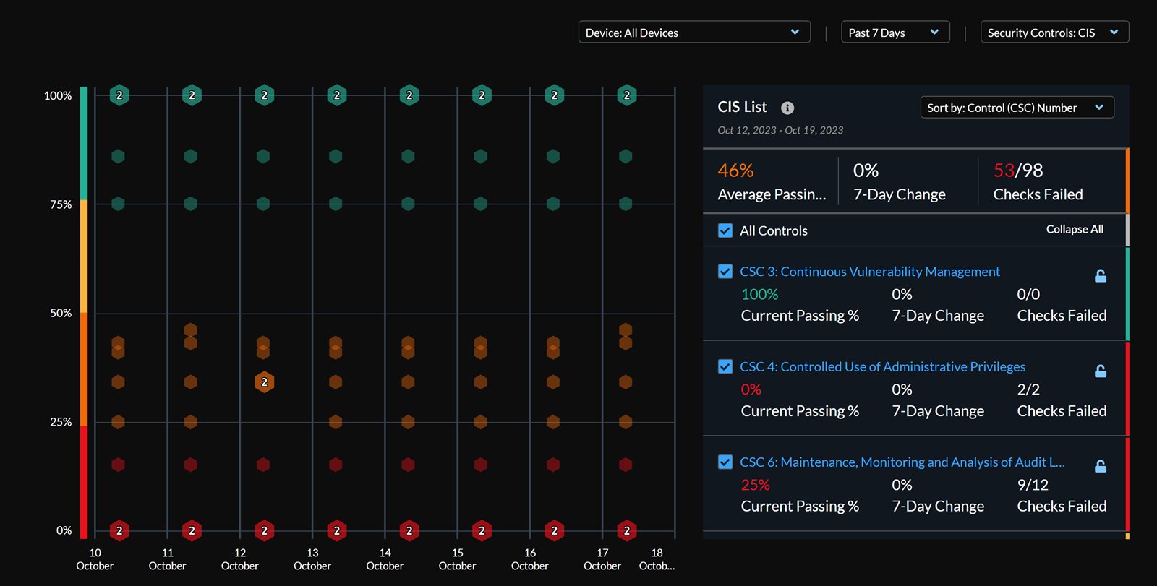This screenshot has height=586, width=1157.
Task: Open the Sort by Control Number dropdown
Action: coord(1016,108)
